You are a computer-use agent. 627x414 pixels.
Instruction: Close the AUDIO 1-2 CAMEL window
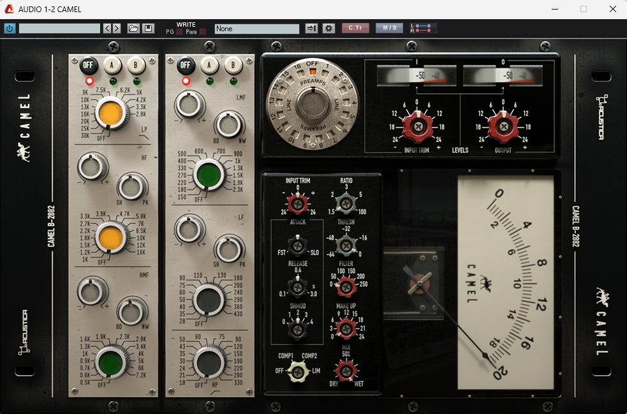click(612, 9)
